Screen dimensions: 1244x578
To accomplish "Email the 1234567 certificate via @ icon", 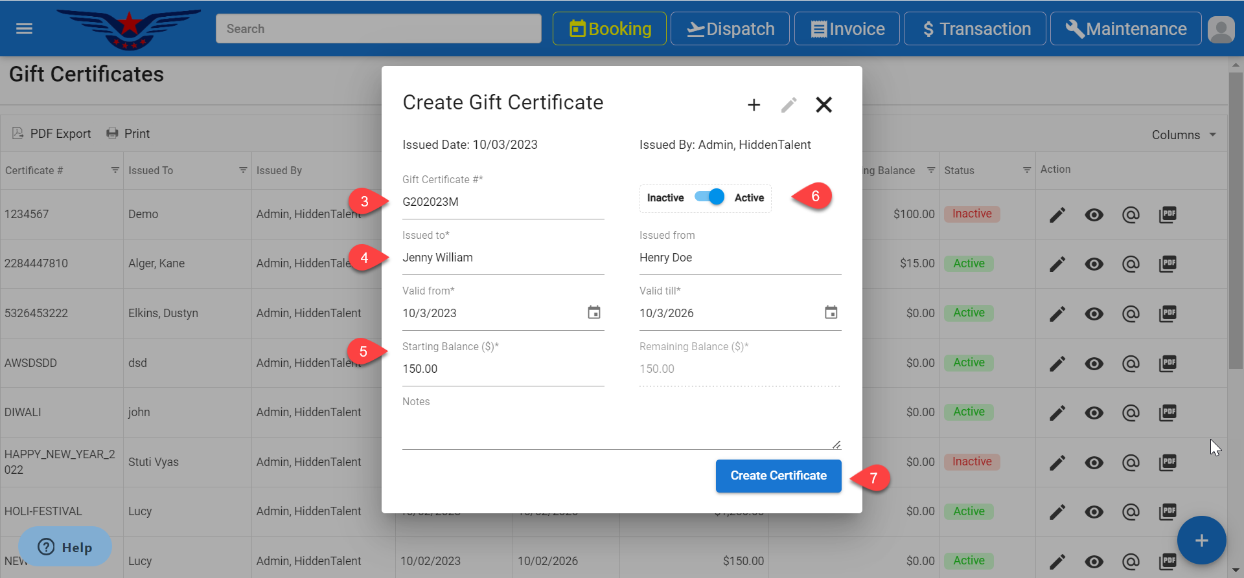I will pyautogui.click(x=1131, y=214).
